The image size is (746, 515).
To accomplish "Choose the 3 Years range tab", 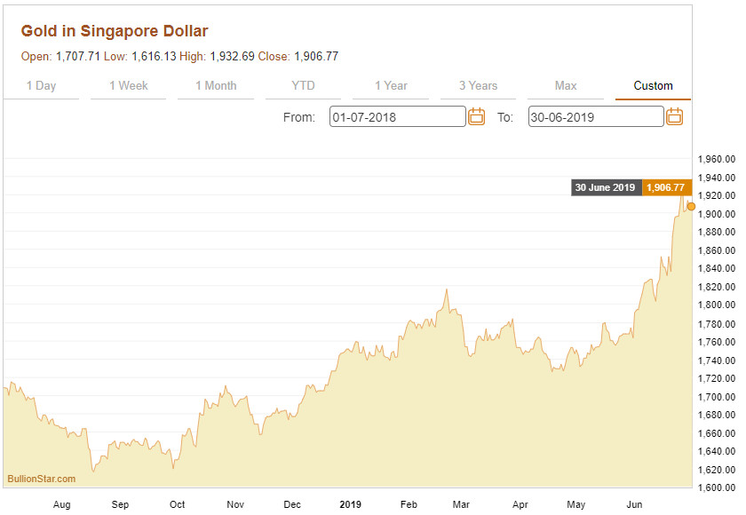I will 478,86.
